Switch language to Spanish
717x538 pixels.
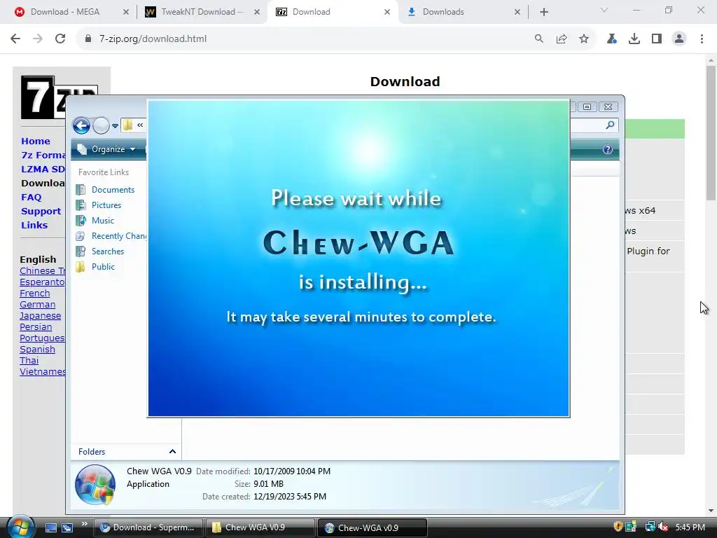37,349
